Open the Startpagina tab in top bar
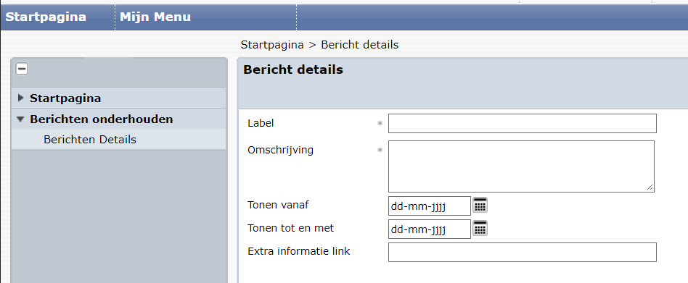 click(x=46, y=17)
